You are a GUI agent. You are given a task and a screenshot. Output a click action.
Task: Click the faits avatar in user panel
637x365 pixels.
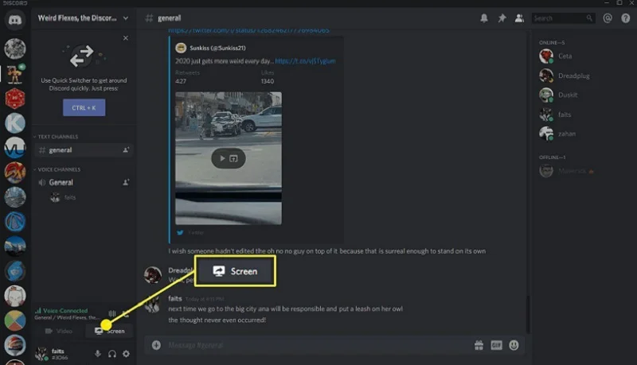click(x=41, y=354)
